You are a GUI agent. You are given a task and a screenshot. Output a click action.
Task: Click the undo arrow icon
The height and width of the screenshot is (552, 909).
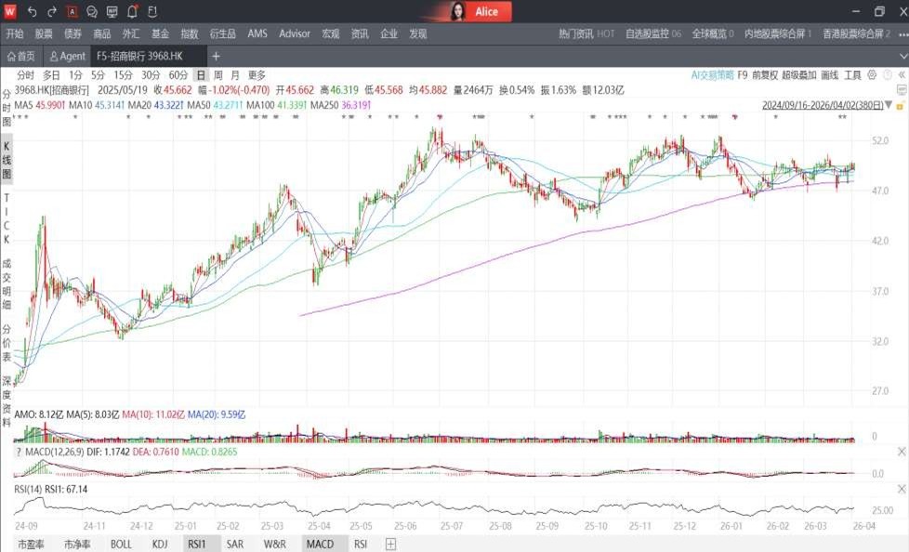click(33, 11)
